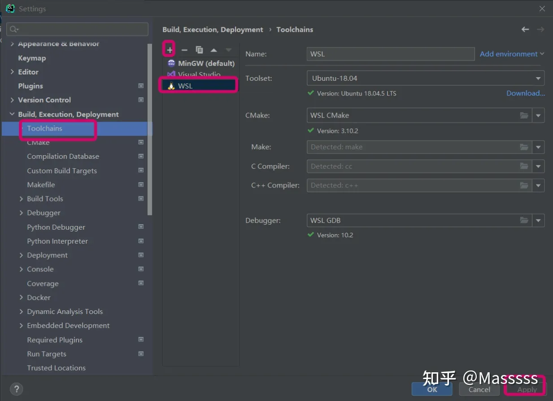Image resolution: width=553 pixels, height=401 pixels.
Task: Click project-level icon next to Custom Build Targets
Action: [141, 170]
